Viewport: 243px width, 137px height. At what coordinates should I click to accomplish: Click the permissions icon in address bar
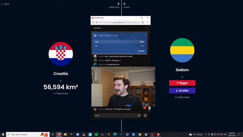100,22
